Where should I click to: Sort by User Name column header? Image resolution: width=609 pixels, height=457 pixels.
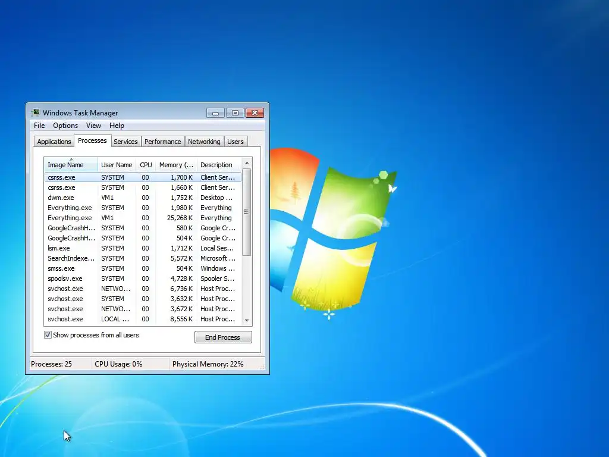click(x=117, y=165)
